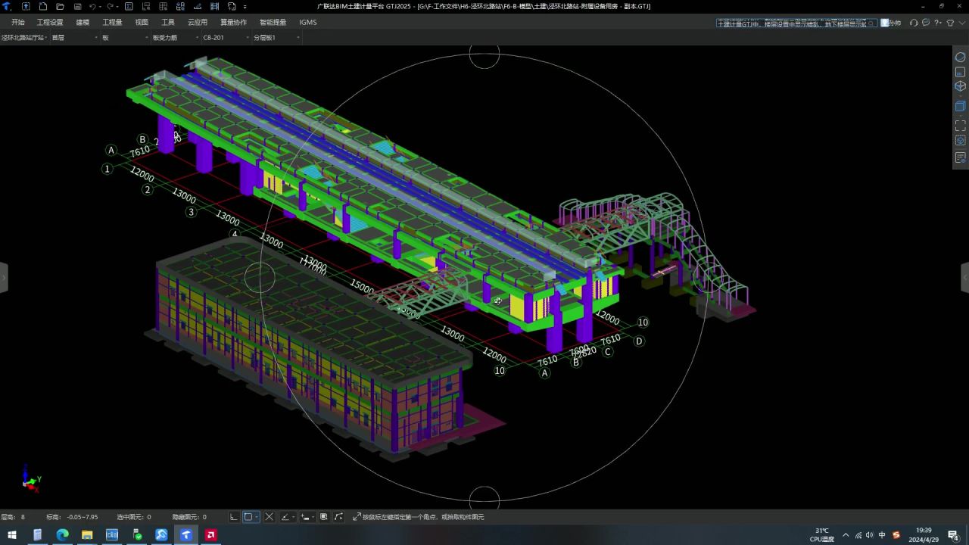This screenshot has width=969, height=545.
Task: Click the zoom extents full-screen icon
Action: (x=960, y=126)
